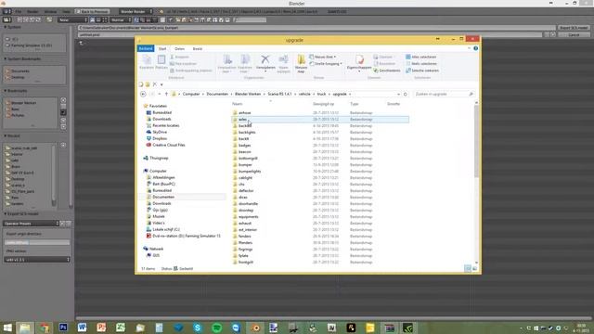Click Verplaatsen naar icon in ribbon

(x=226, y=59)
